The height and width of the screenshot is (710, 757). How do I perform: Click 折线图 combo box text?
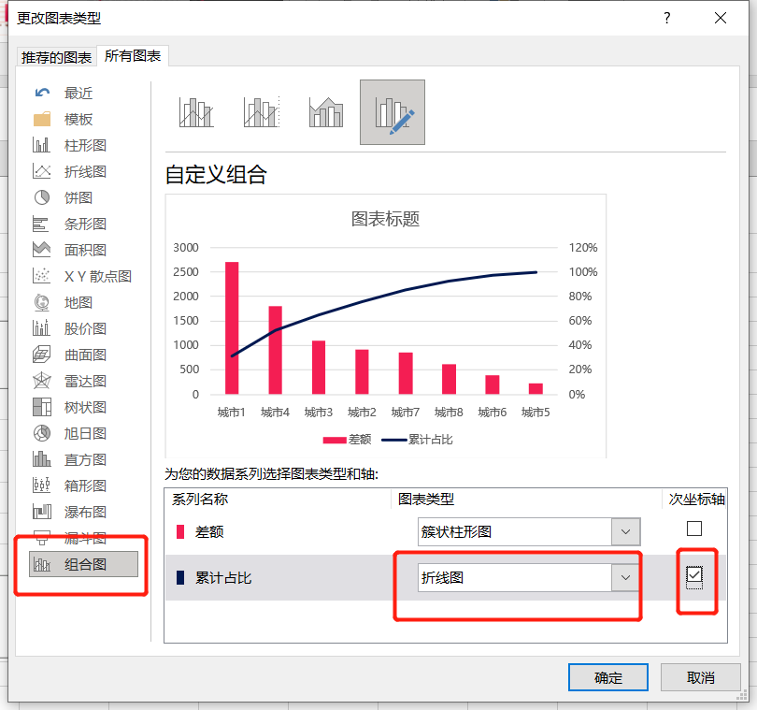click(442, 577)
